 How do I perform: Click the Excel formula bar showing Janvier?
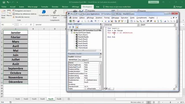point(50,25)
